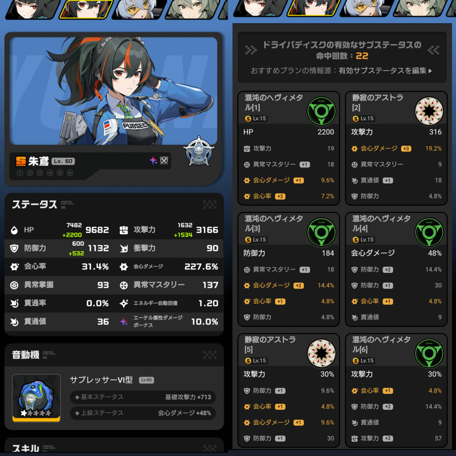
Task: Expand the 音動機 panel checkered icon
Action: 210,355
